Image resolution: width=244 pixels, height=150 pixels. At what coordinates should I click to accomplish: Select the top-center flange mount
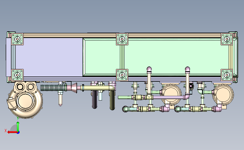tap(122, 39)
